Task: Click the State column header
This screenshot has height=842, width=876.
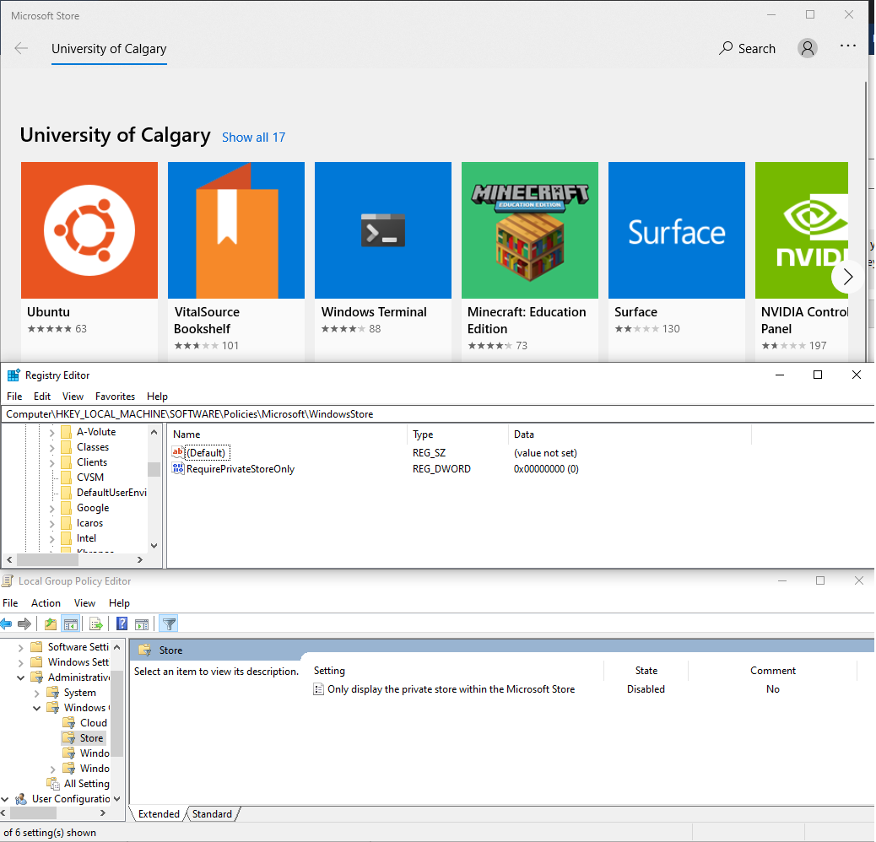Action: coord(646,671)
